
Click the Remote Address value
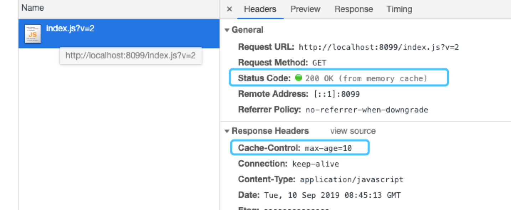pos(337,94)
